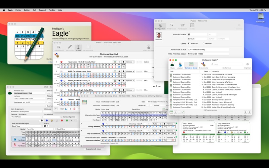The height and width of the screenshot is (168, 269).
Task: Click réinitialiser under the player photo
Action: (159, 40)
